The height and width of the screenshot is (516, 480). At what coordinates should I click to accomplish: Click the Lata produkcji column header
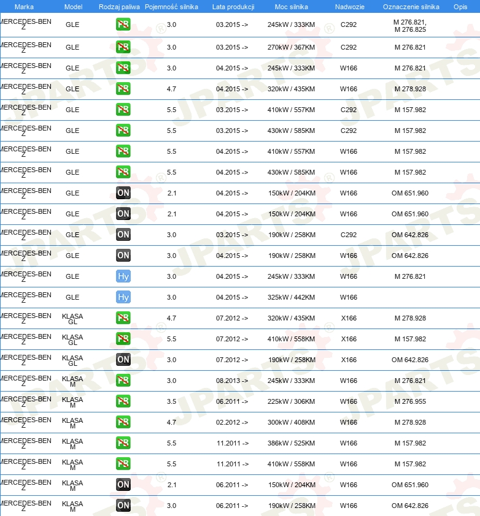233,7
